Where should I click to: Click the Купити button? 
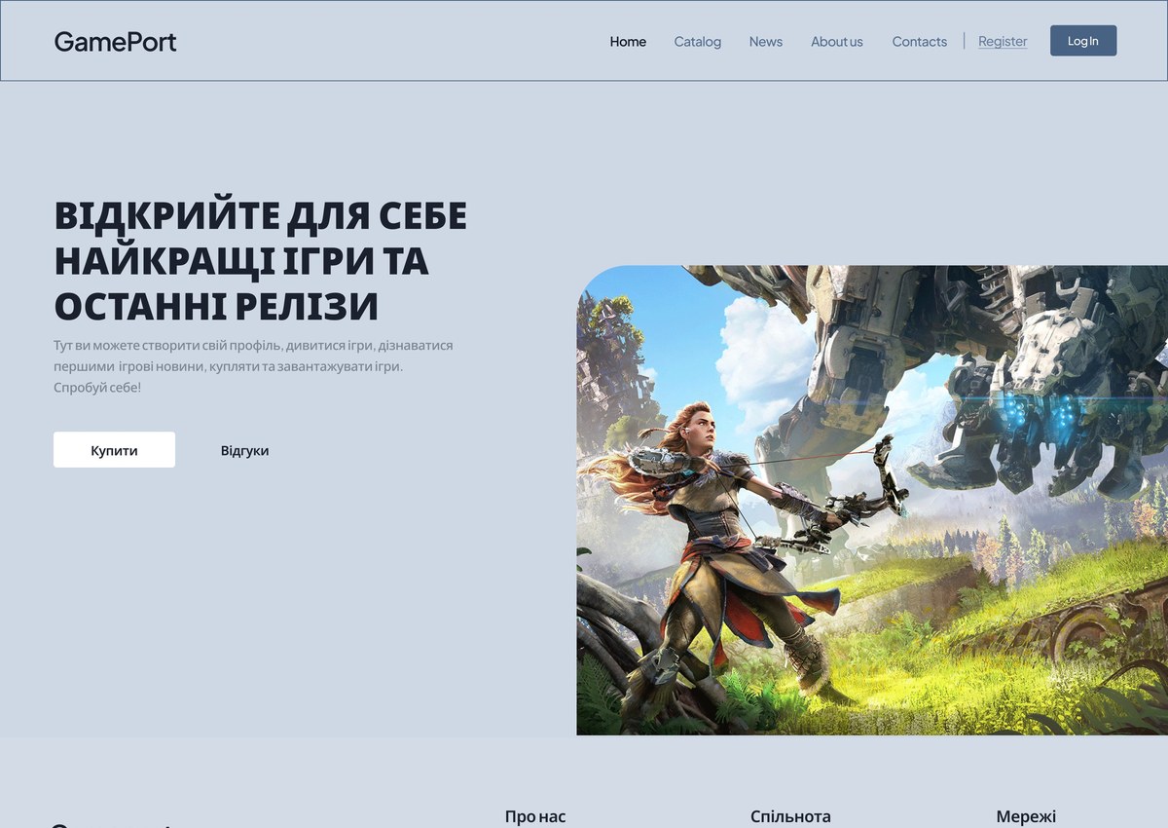pyautogui.click(x=114, y=450)
